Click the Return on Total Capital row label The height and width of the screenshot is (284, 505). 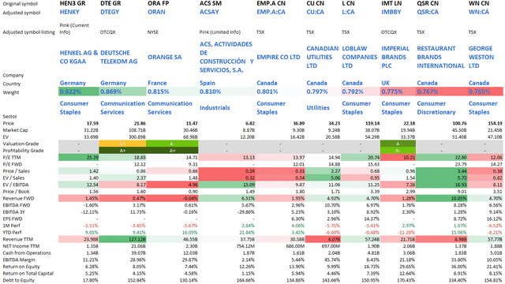(28, 274)
